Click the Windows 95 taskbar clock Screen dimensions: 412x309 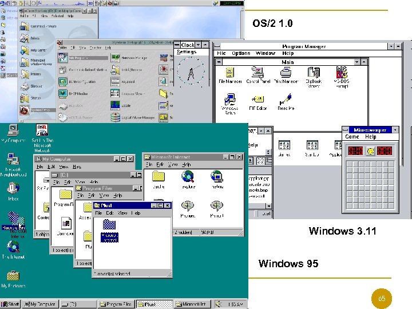click(235, 304)
